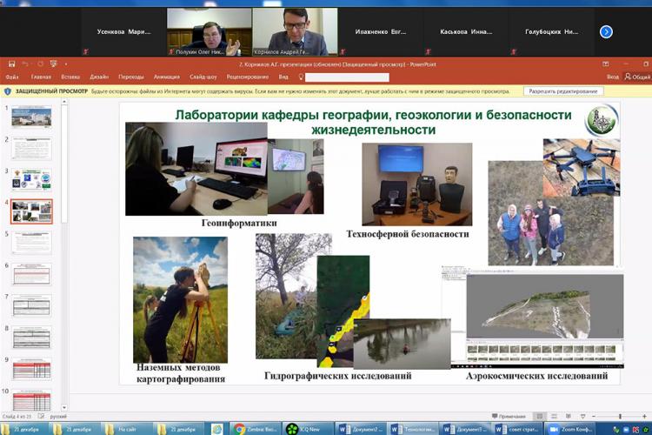
Task: Select slide 7 thumbnail
Action: [x=31, y=305]
